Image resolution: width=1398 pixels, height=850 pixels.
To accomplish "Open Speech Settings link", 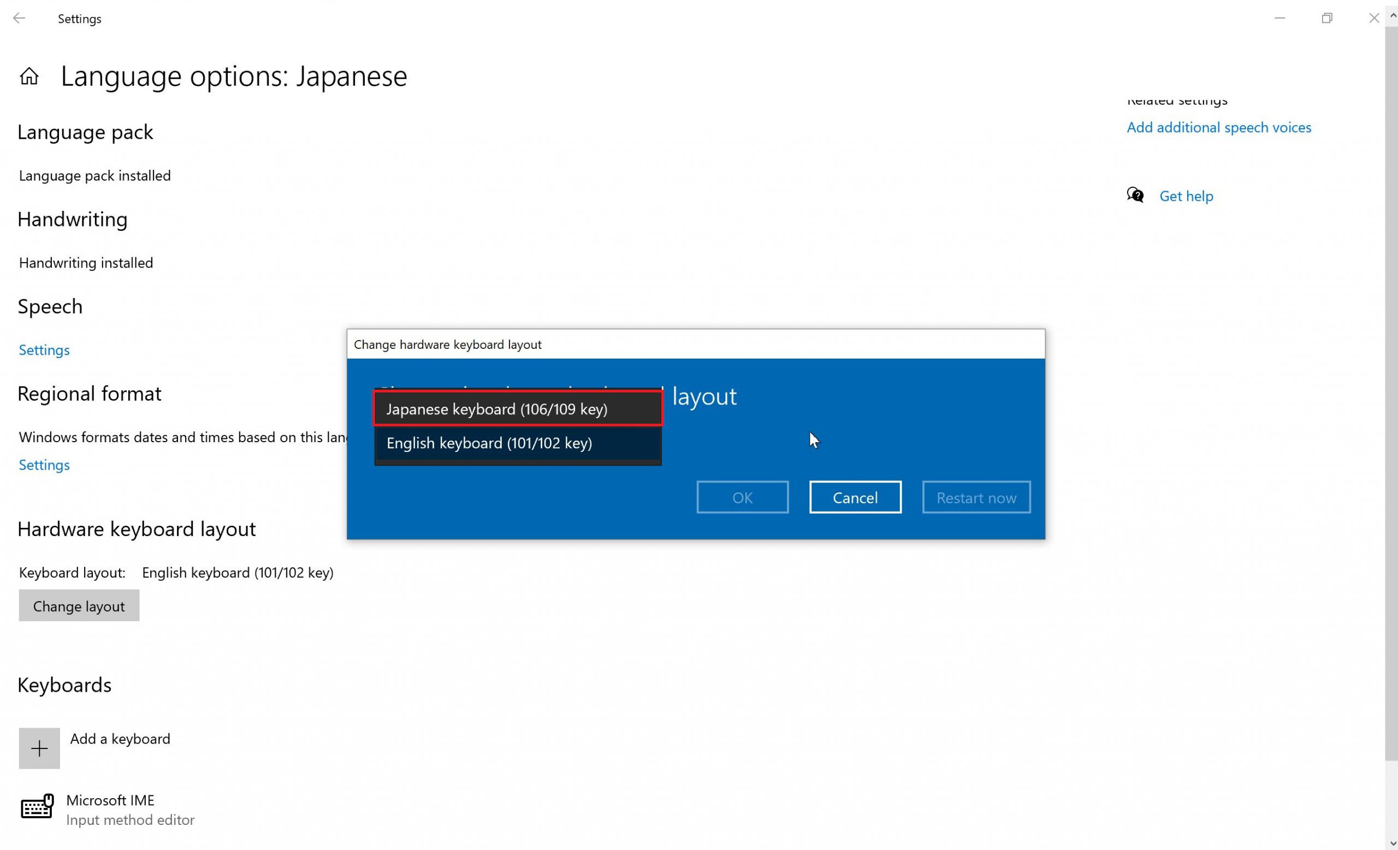I will coord(44,349).
